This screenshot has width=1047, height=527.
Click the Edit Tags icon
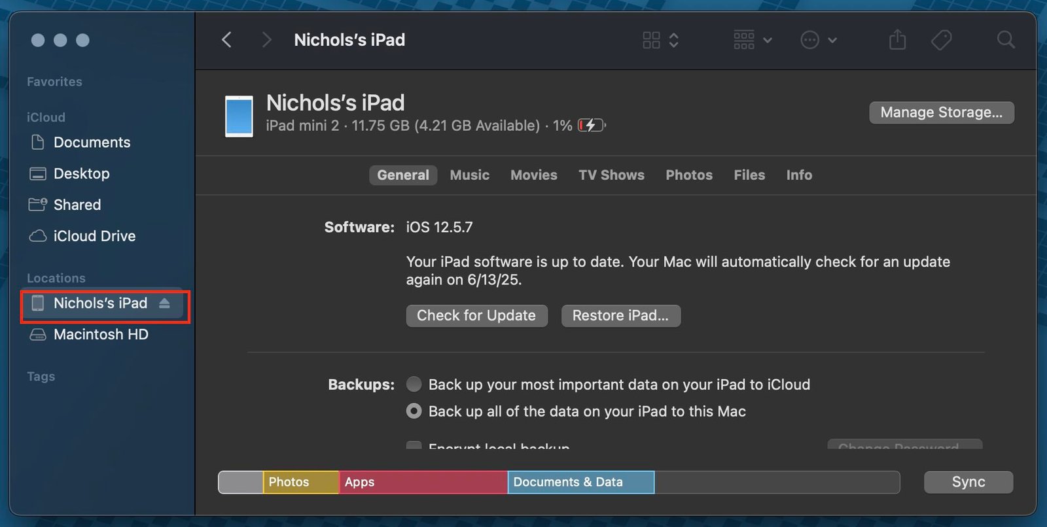tap(942, 41)
